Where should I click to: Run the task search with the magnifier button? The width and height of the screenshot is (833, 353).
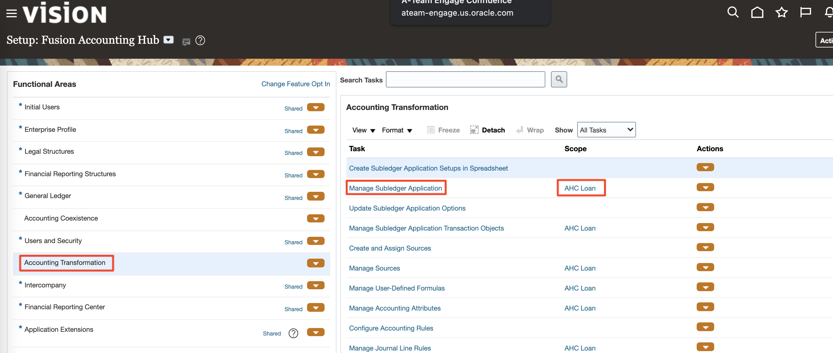coord(559,79)
